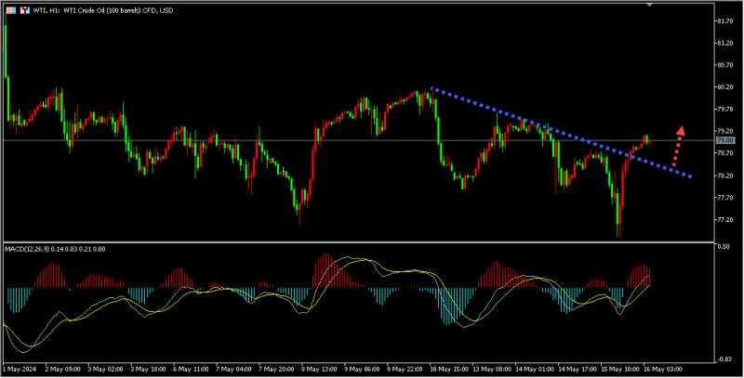Click the divider between chart and MACD

point(359,242)
